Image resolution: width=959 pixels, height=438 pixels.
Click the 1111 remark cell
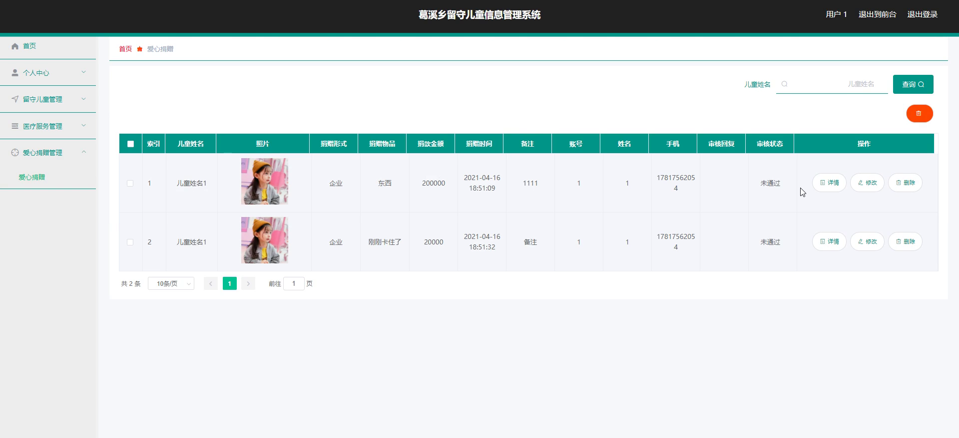(530, 183)
